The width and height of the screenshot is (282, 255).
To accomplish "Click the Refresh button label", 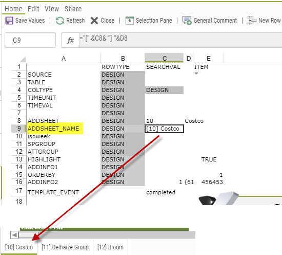I will point(75,21).
